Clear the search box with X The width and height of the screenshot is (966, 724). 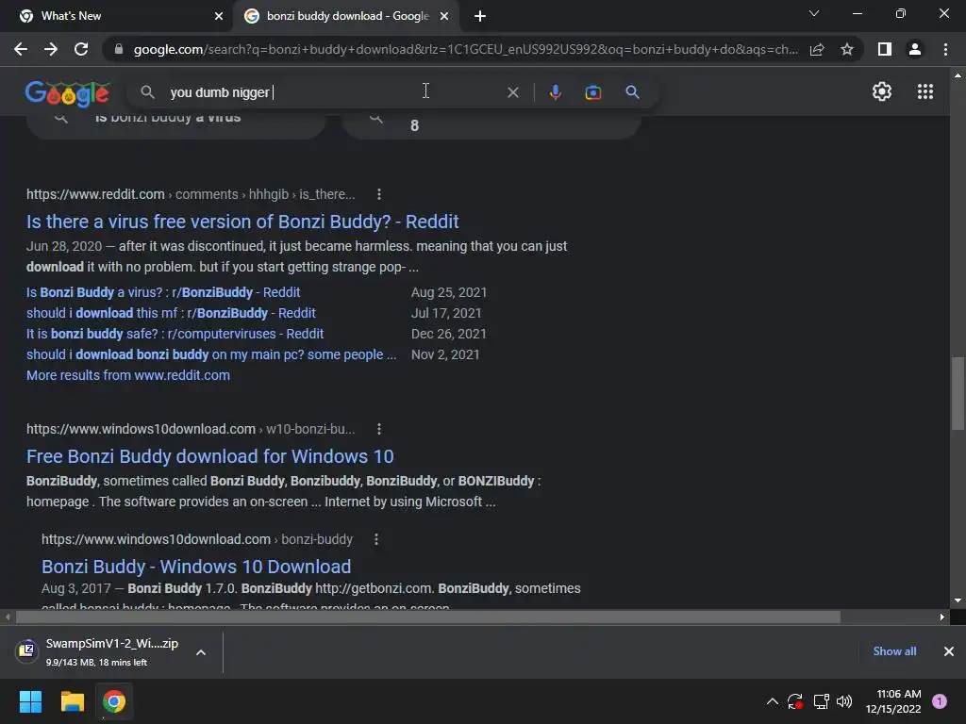pos(512,92)
